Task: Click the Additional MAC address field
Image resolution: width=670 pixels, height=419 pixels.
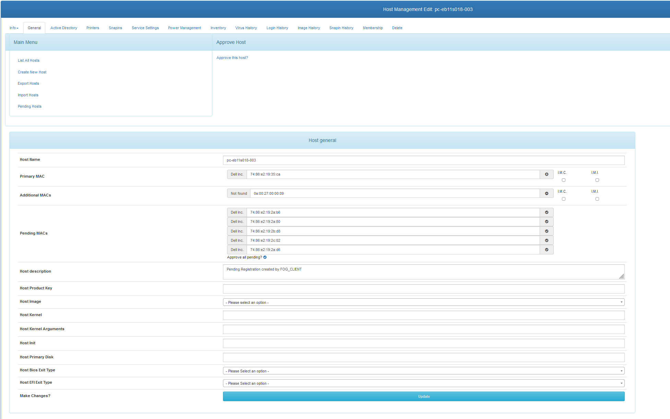Action: (395, 193)
